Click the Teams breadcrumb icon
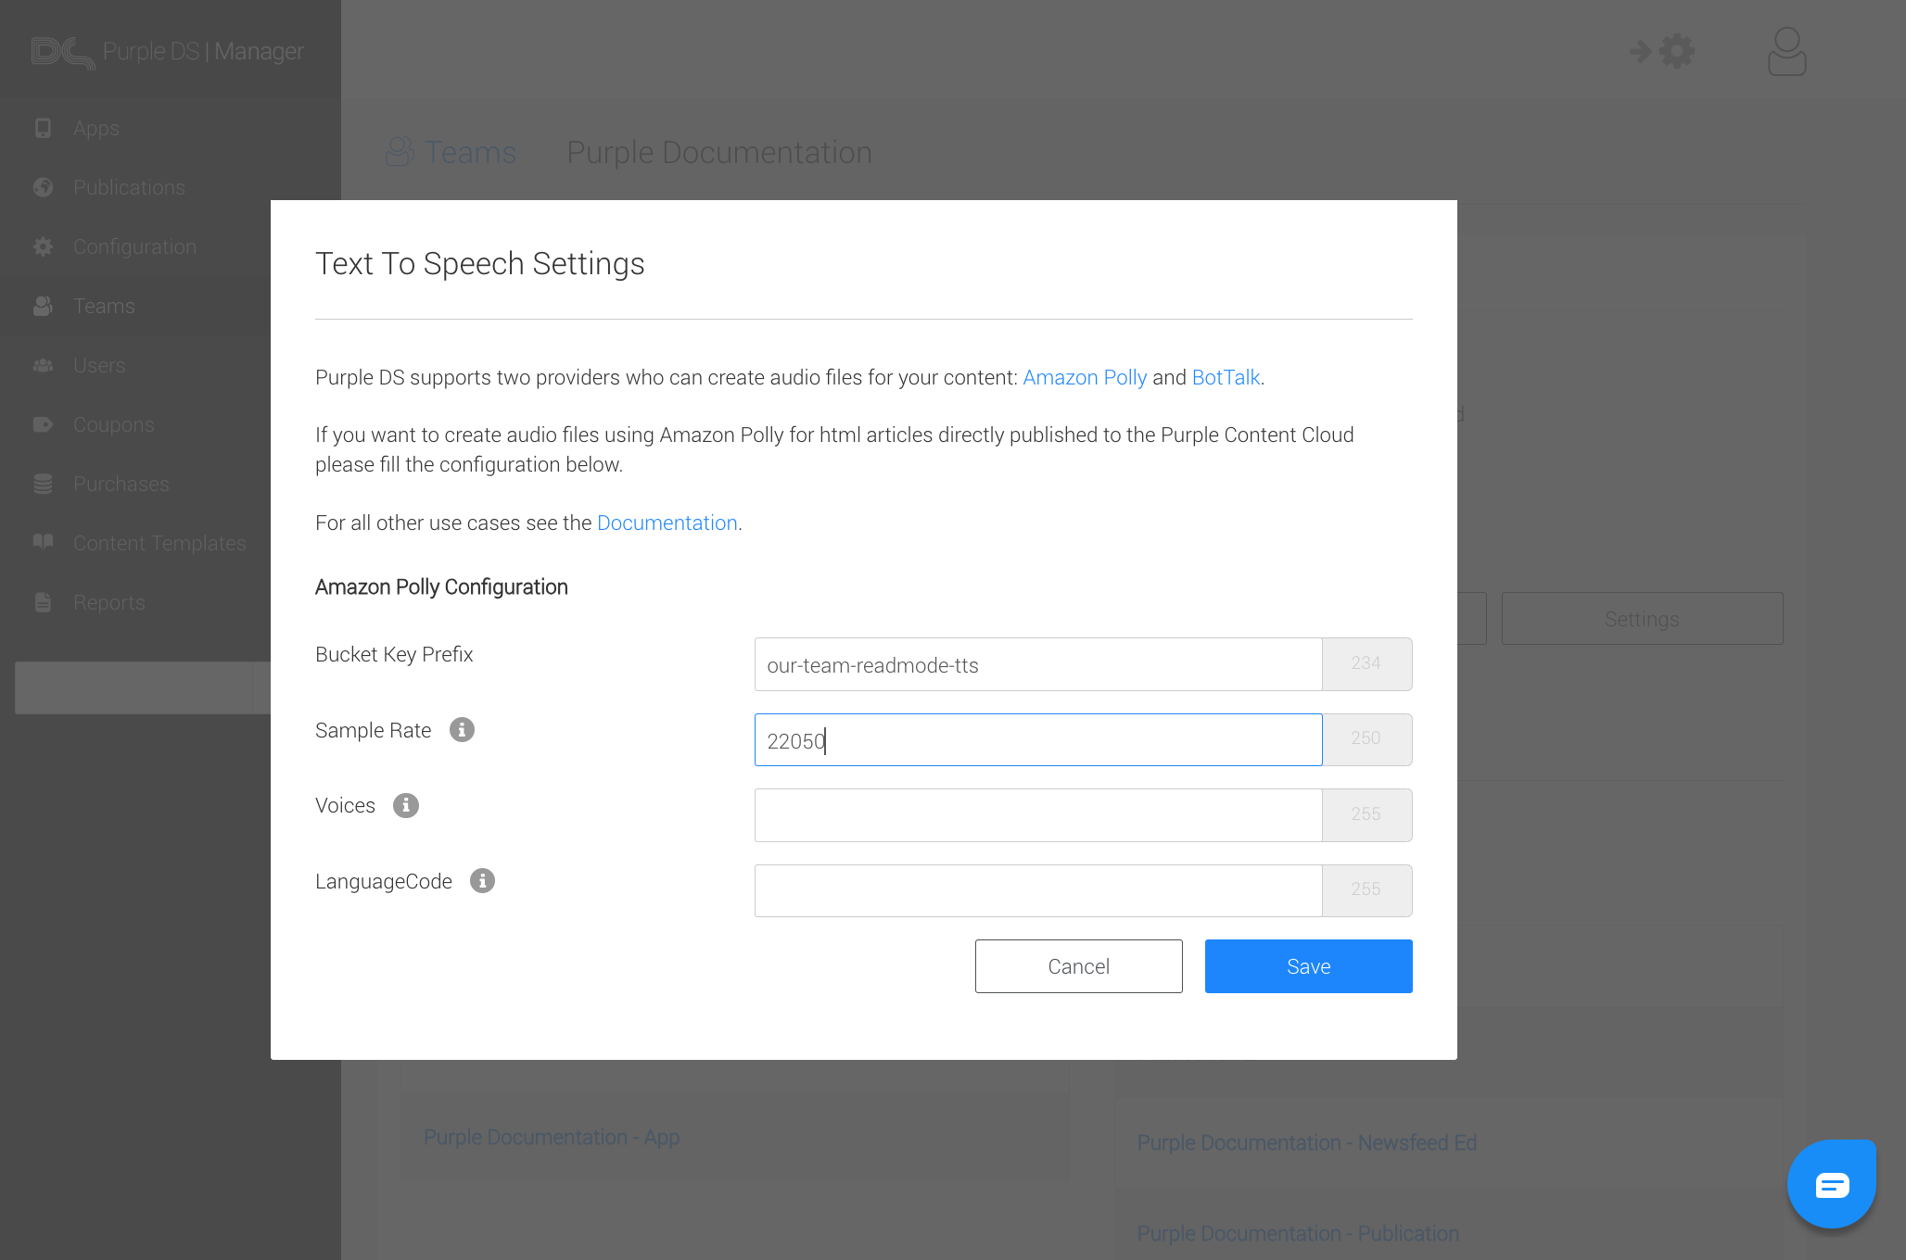 (x=400, y=152)
